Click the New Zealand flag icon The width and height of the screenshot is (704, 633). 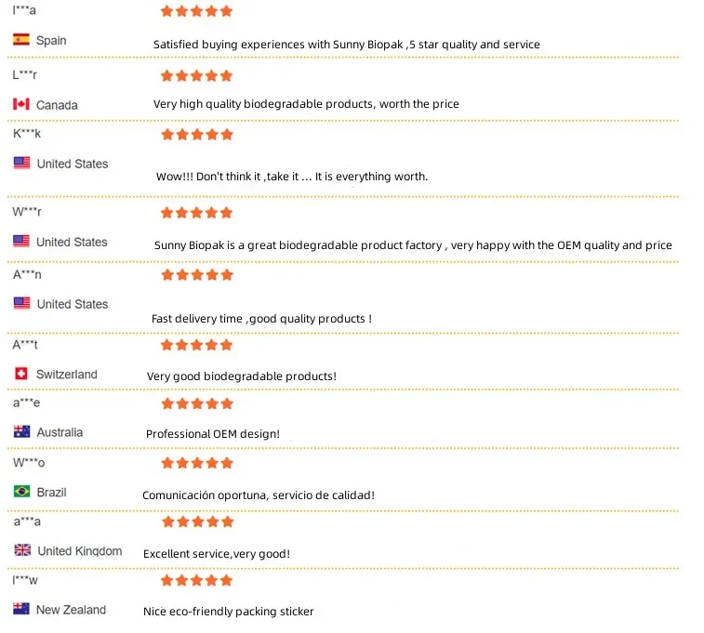pyautogui.click(x=21, y=609)
